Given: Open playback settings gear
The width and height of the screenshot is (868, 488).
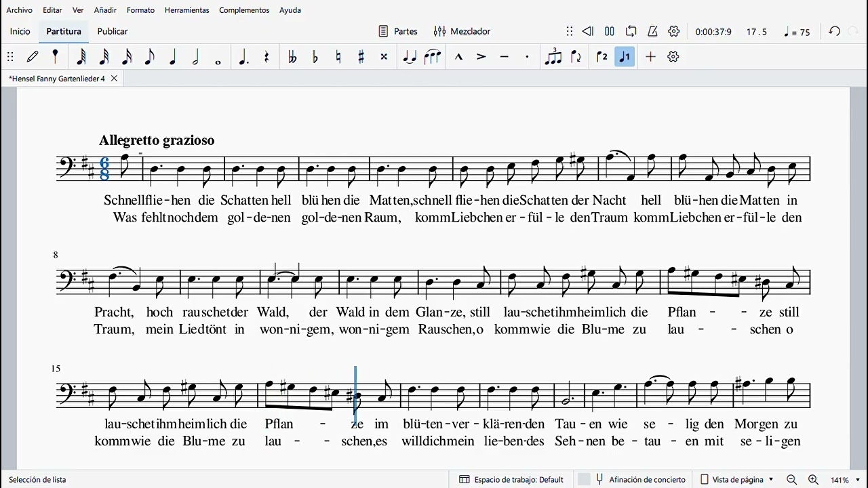Looking at the screenshot, I should (674, 31).
